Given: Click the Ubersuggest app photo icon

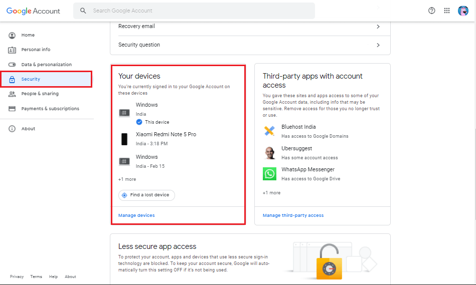Looking at the screenshot, I should (269, 153).
